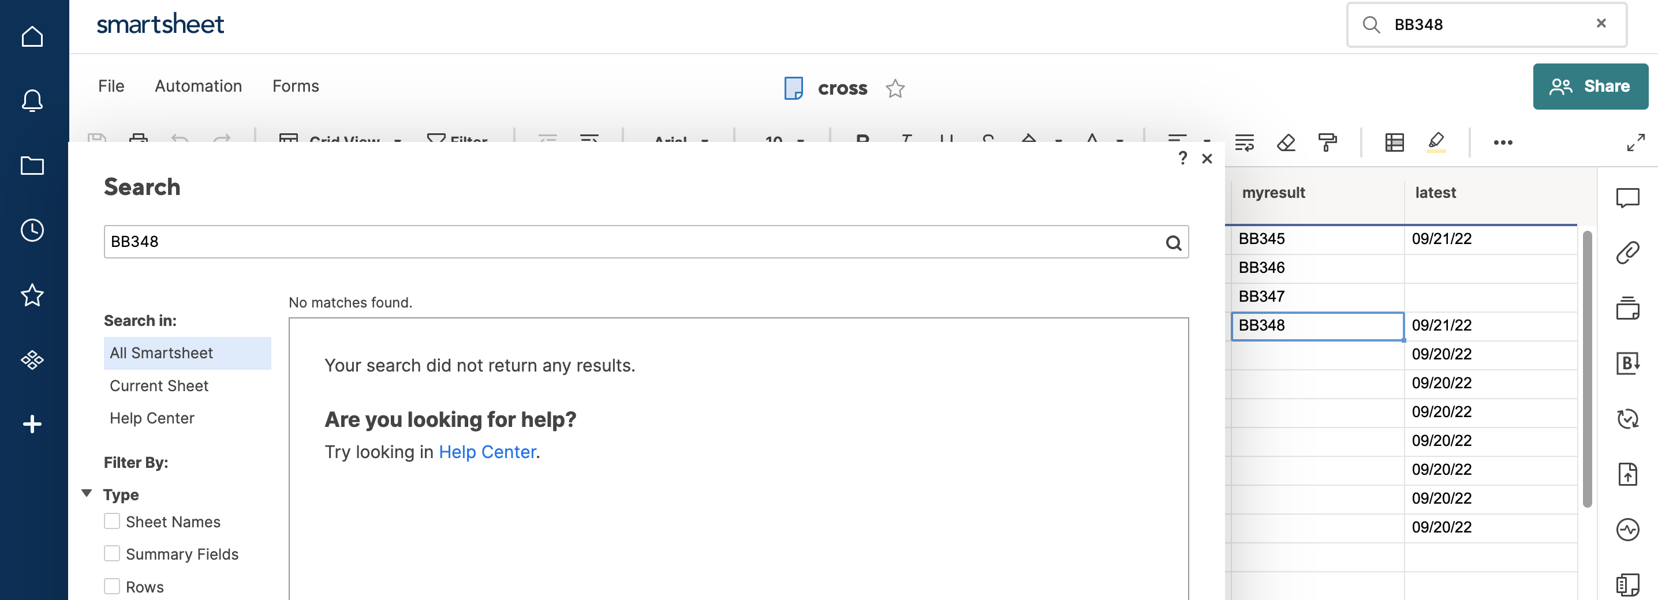
Task: Open the Notifications bell in sidebar
Action: pos(32,100)
